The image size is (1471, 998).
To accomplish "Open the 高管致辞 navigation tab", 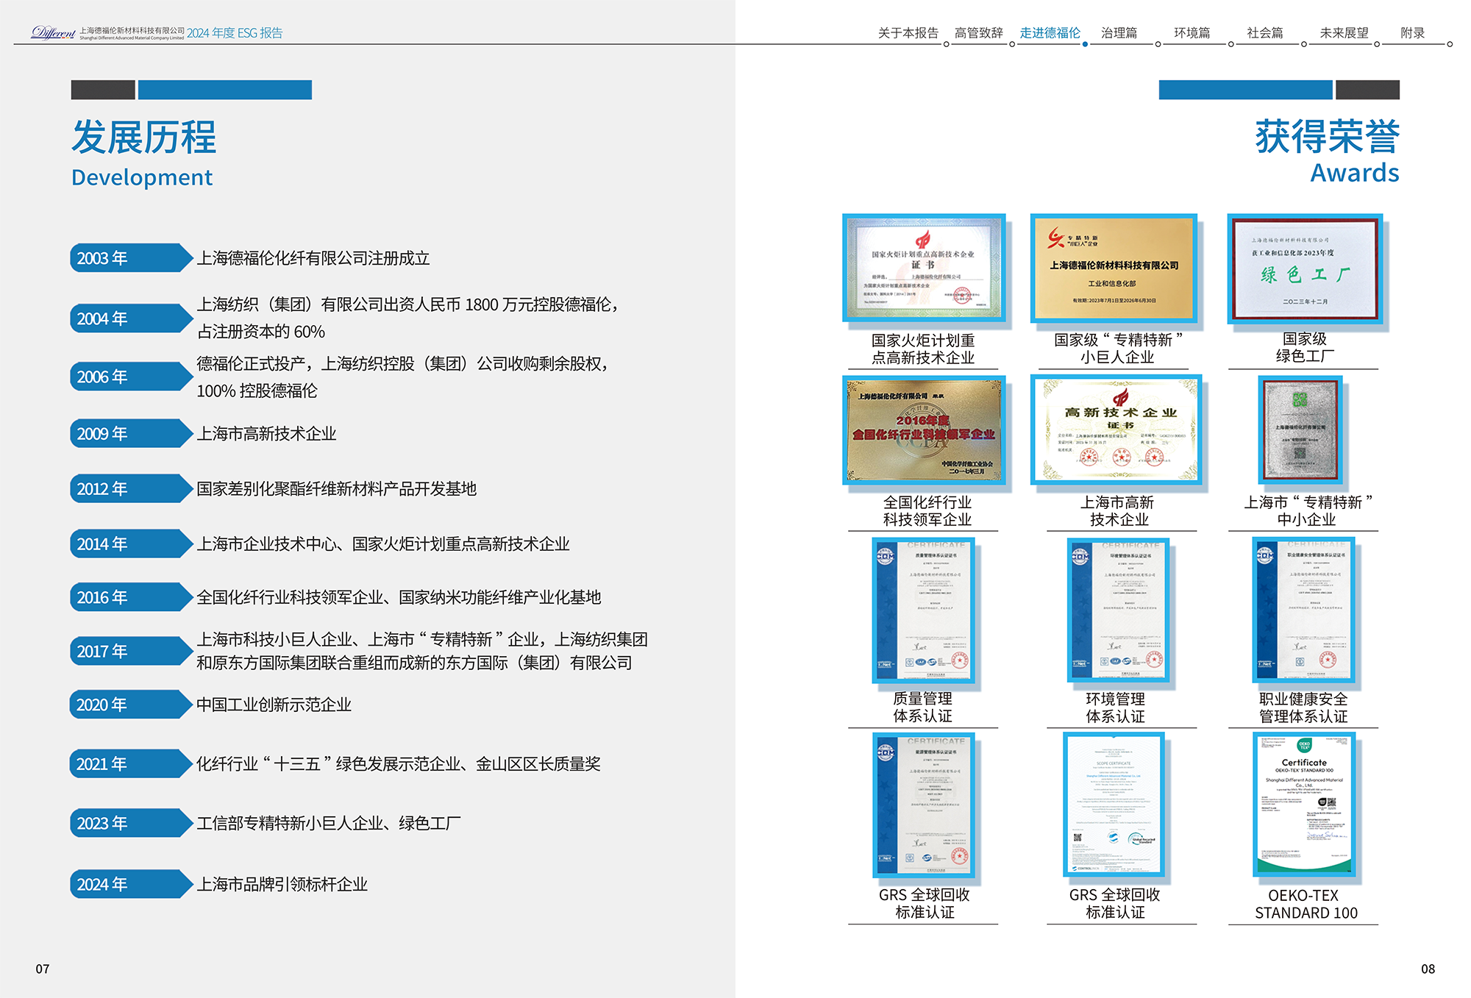I will click(x=978, y=33).
